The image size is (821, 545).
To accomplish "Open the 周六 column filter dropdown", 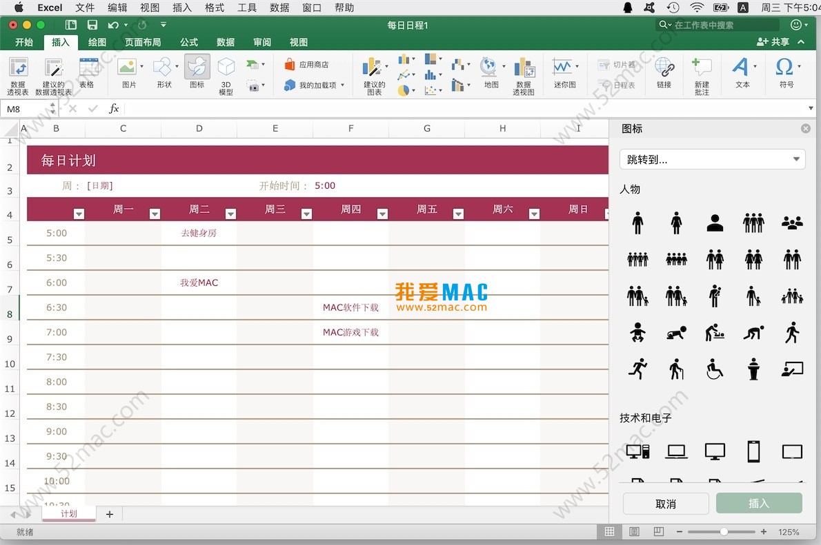I will pyautogui.click(x=534, y=214).
